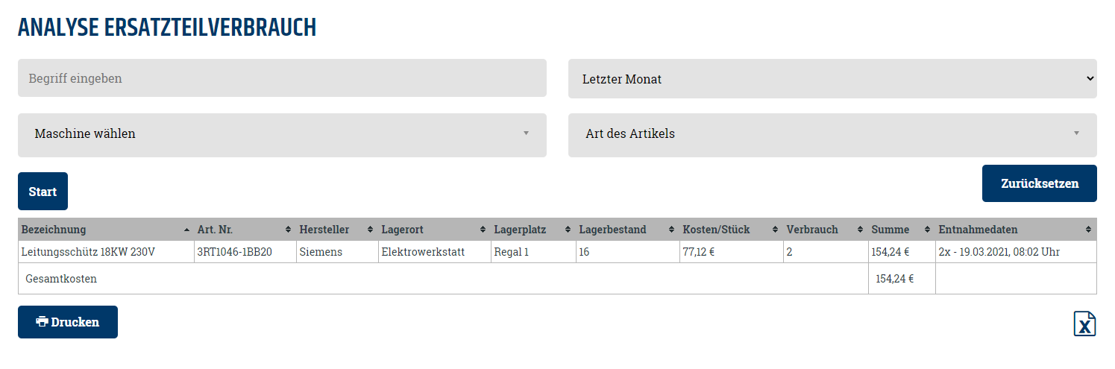Sort by the Bezeichnung column
1115x369 pixels.
click(106, 230)
